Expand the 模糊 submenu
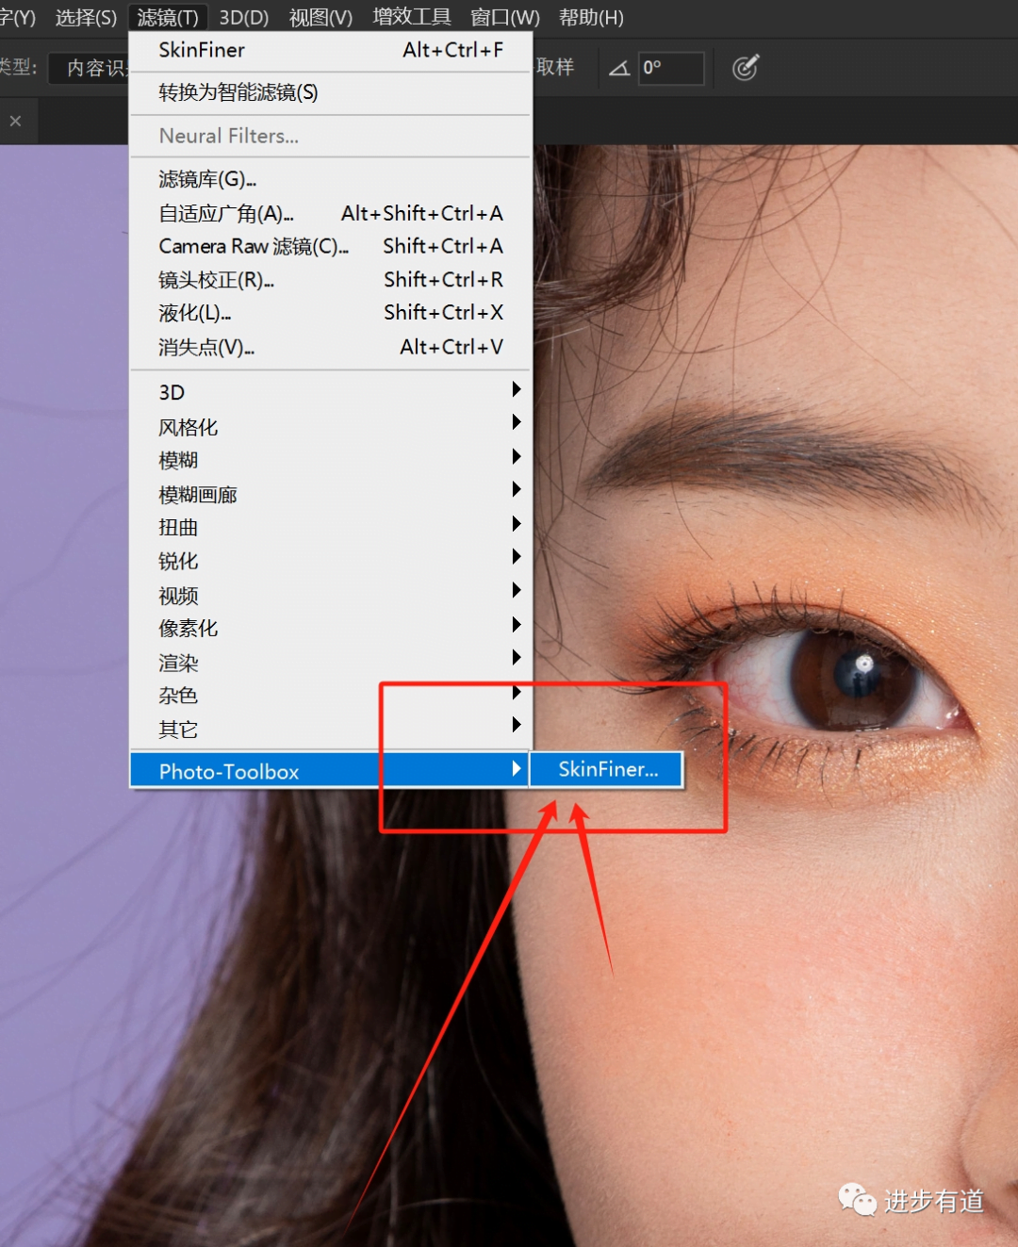Viewport: 1018px width, 1247px height. (x=331, y=460)
